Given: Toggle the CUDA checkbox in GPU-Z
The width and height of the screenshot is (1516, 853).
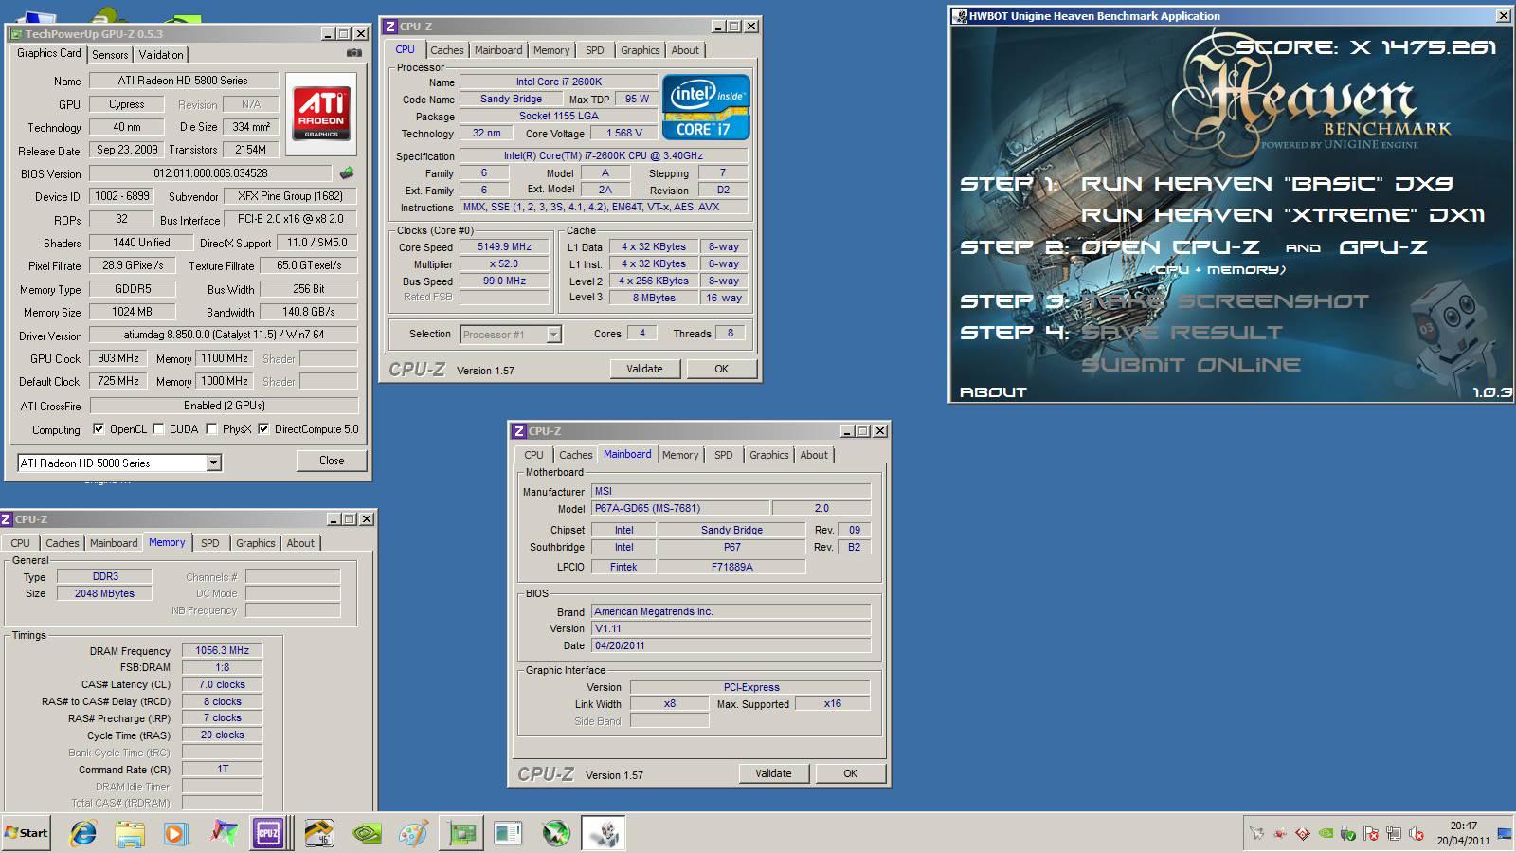Looking at the screenshot, I should click(x=158, y=429).
